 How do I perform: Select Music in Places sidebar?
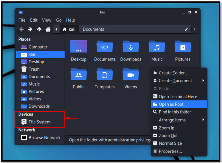click(x=40, y=84)
